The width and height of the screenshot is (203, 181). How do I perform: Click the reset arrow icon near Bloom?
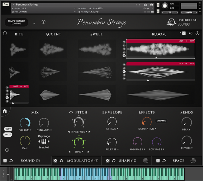point(191,33)
